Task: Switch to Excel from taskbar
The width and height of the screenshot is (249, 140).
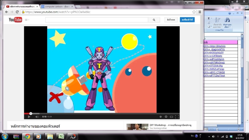Action: [x=61, y=136]
